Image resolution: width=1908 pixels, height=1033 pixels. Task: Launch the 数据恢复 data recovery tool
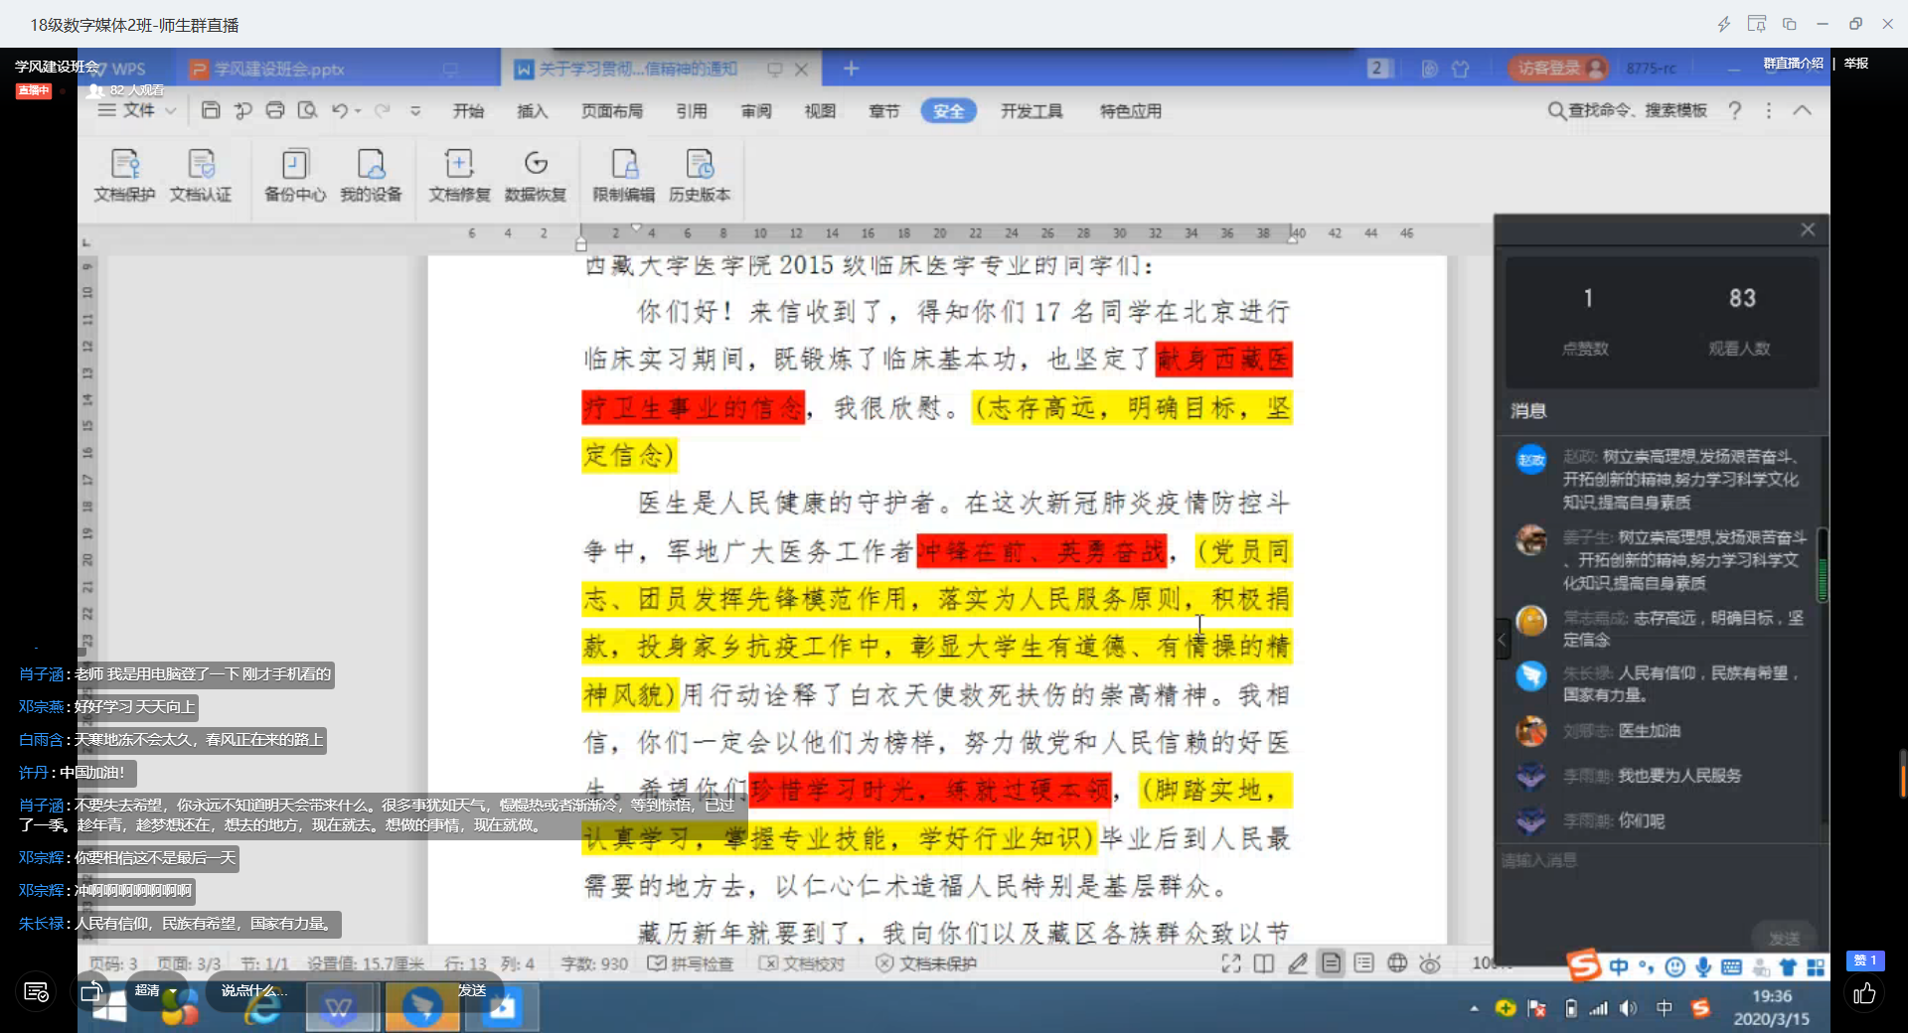tap(536, 175)
